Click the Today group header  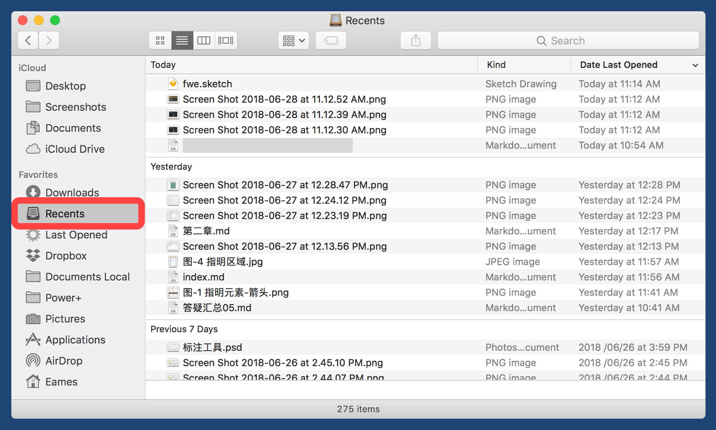(163, 65)
